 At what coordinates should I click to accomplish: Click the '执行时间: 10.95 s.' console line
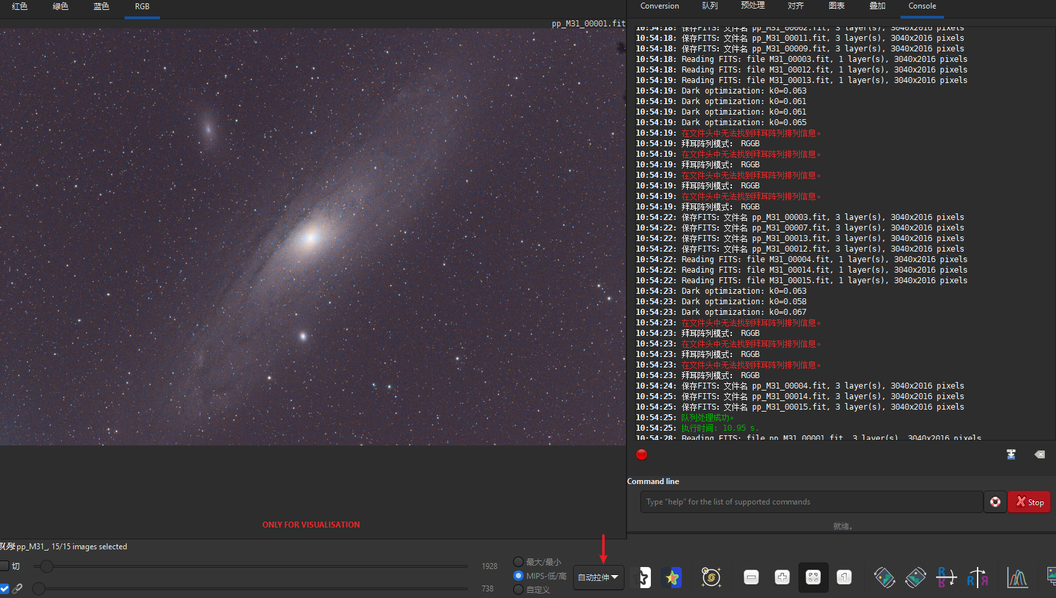[720, 428]
